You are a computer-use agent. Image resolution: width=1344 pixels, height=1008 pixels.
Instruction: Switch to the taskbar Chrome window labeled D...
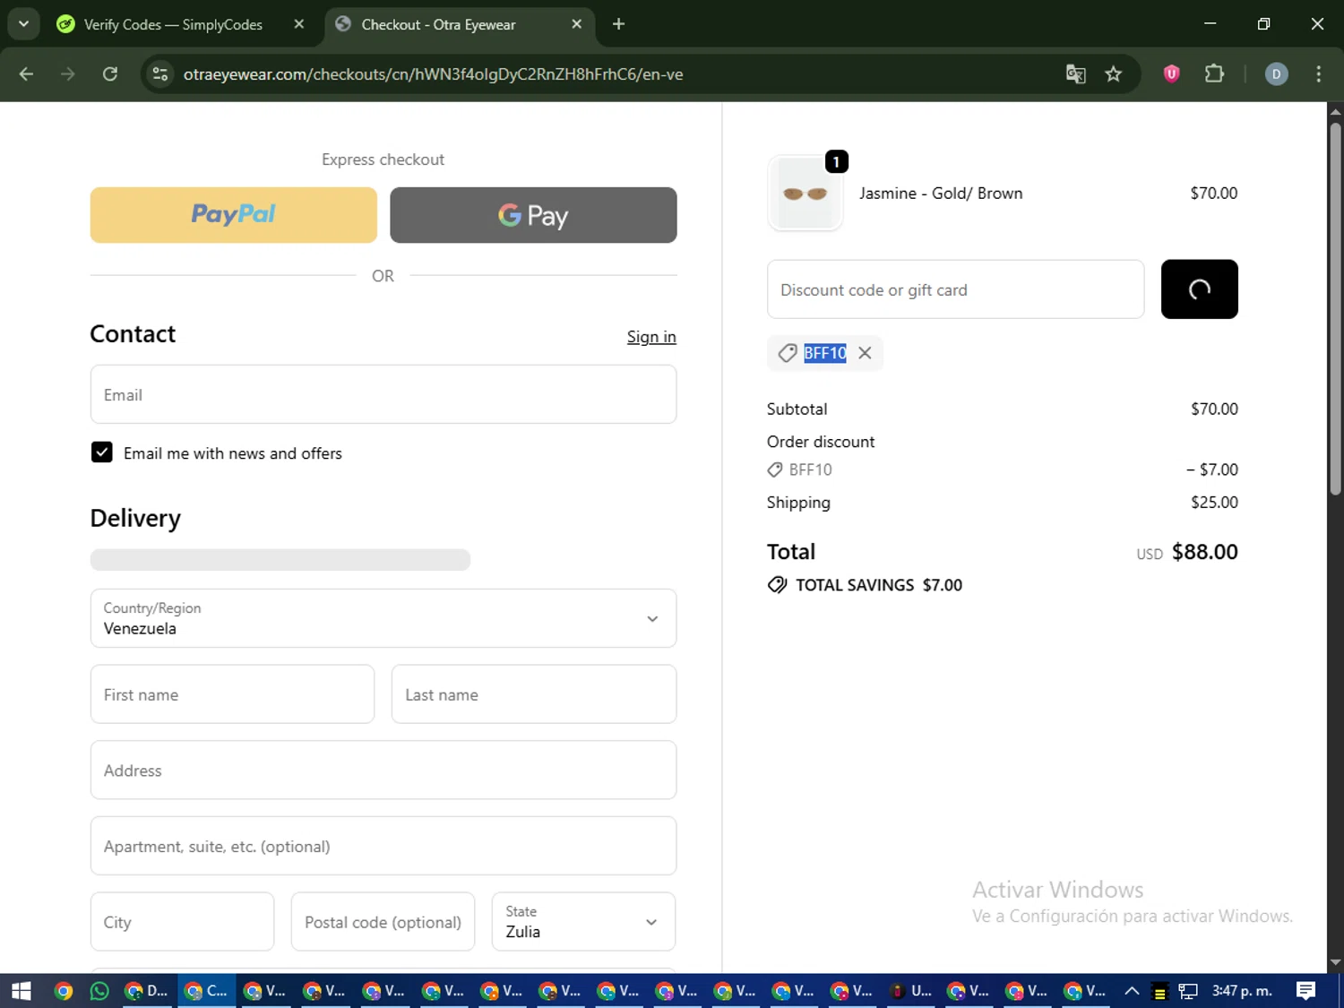147,991
